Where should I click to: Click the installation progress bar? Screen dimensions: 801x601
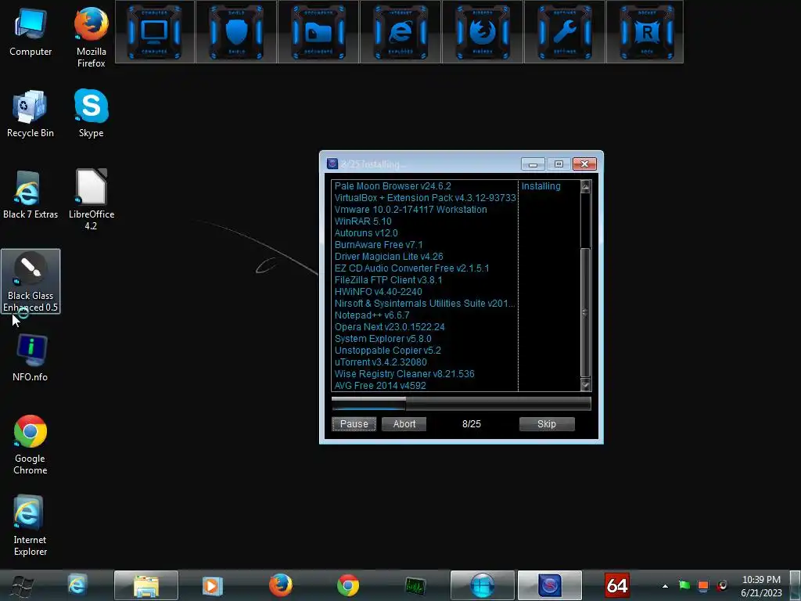pos(462,404)
